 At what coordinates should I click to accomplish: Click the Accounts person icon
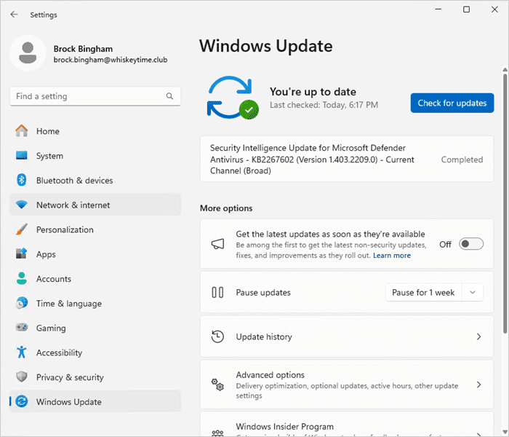[21, 279]
